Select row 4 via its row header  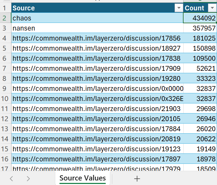pos(6,38)
